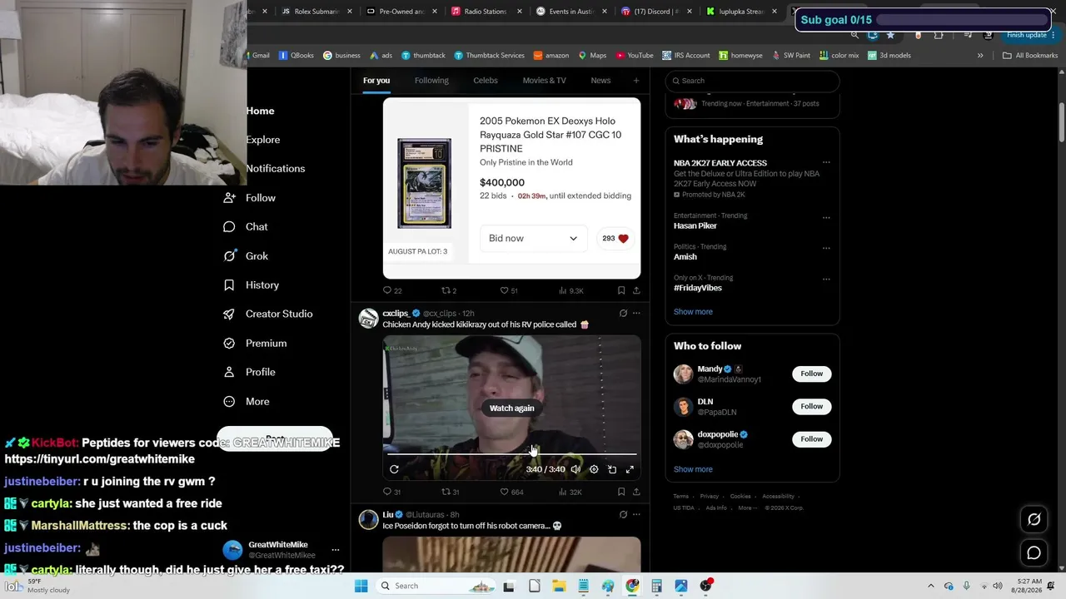Click the Watch again button on video
The height and width of the screenshot is (599, 1066).
coord(511,408)
